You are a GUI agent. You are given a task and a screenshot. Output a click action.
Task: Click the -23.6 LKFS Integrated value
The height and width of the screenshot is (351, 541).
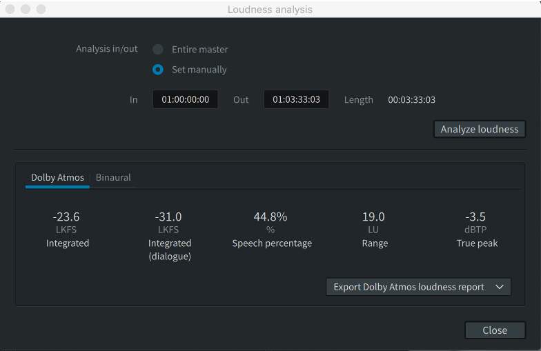pos(67,217)
